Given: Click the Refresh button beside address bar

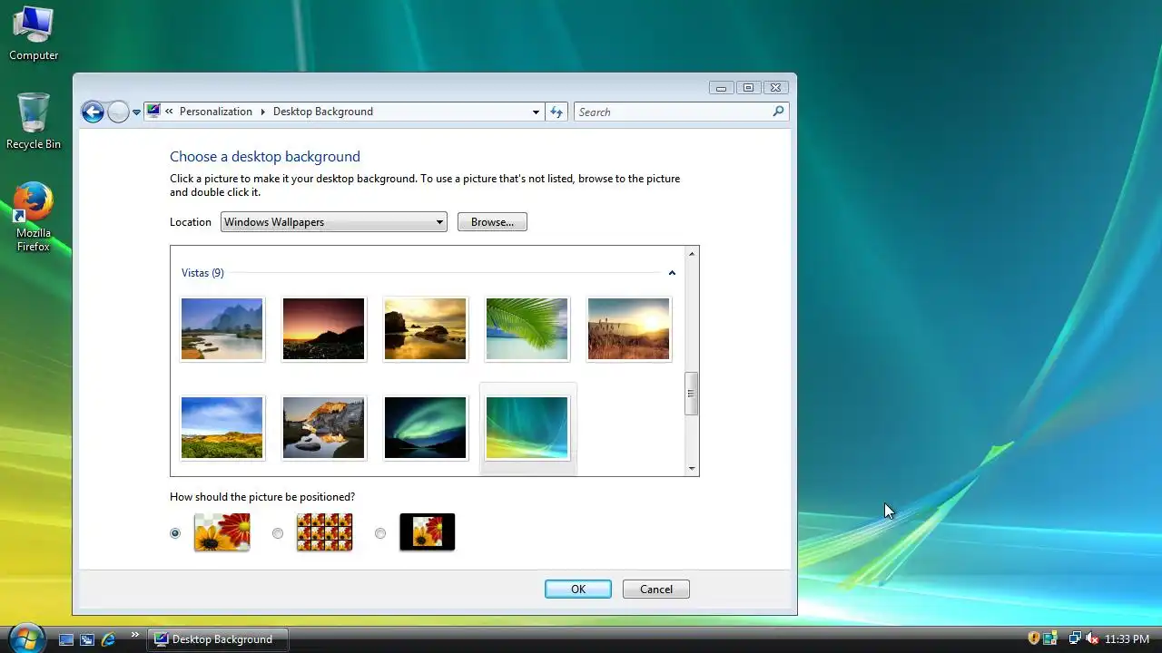Looking at the screenshot, I should click(556, 112).
